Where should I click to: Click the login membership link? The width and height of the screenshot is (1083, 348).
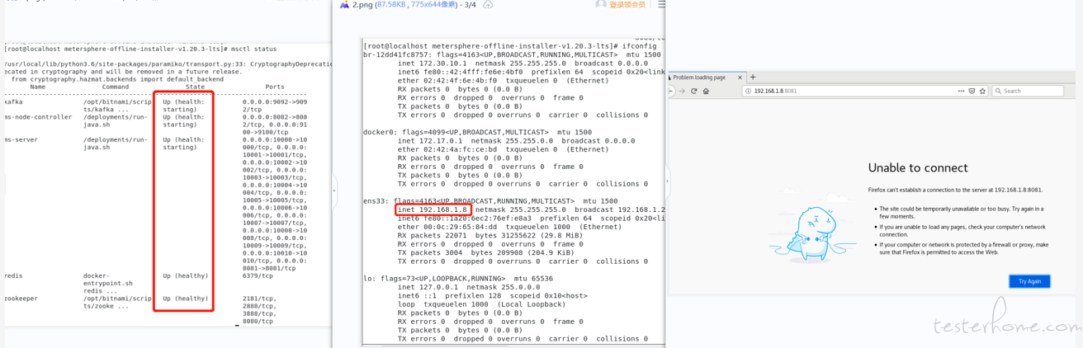point(627,5)
